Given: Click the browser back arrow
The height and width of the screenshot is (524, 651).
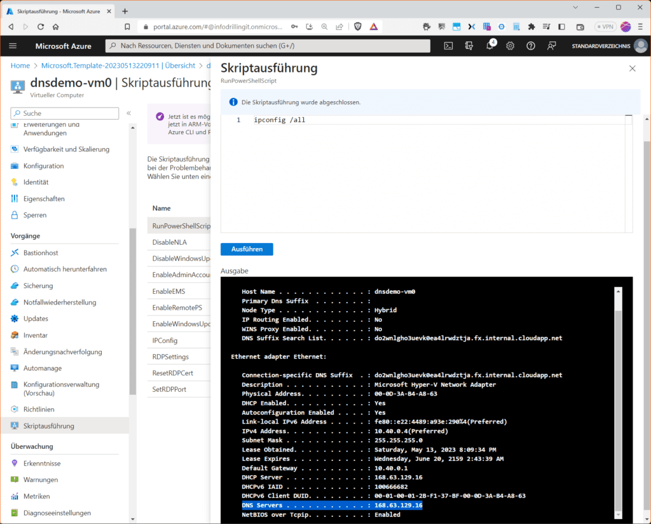Looking at the screenshot, I should [x=11, y=27].
